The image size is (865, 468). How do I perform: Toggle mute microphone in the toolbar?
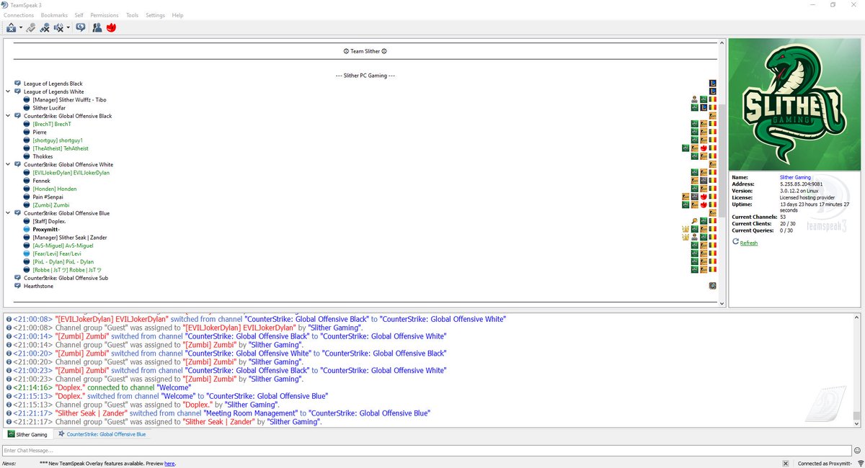pos(45,27)
